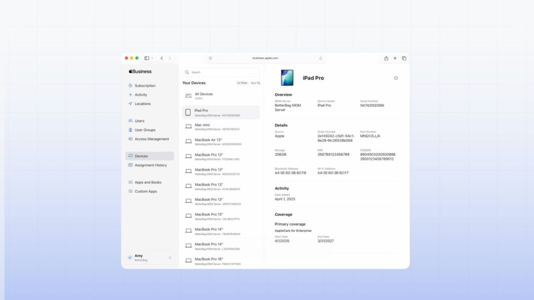The height and width of the screenshot is (300, 534).
Task: Select the MacBook Air 13" device row
Action: pyautogui.click(x=221, y=142)
